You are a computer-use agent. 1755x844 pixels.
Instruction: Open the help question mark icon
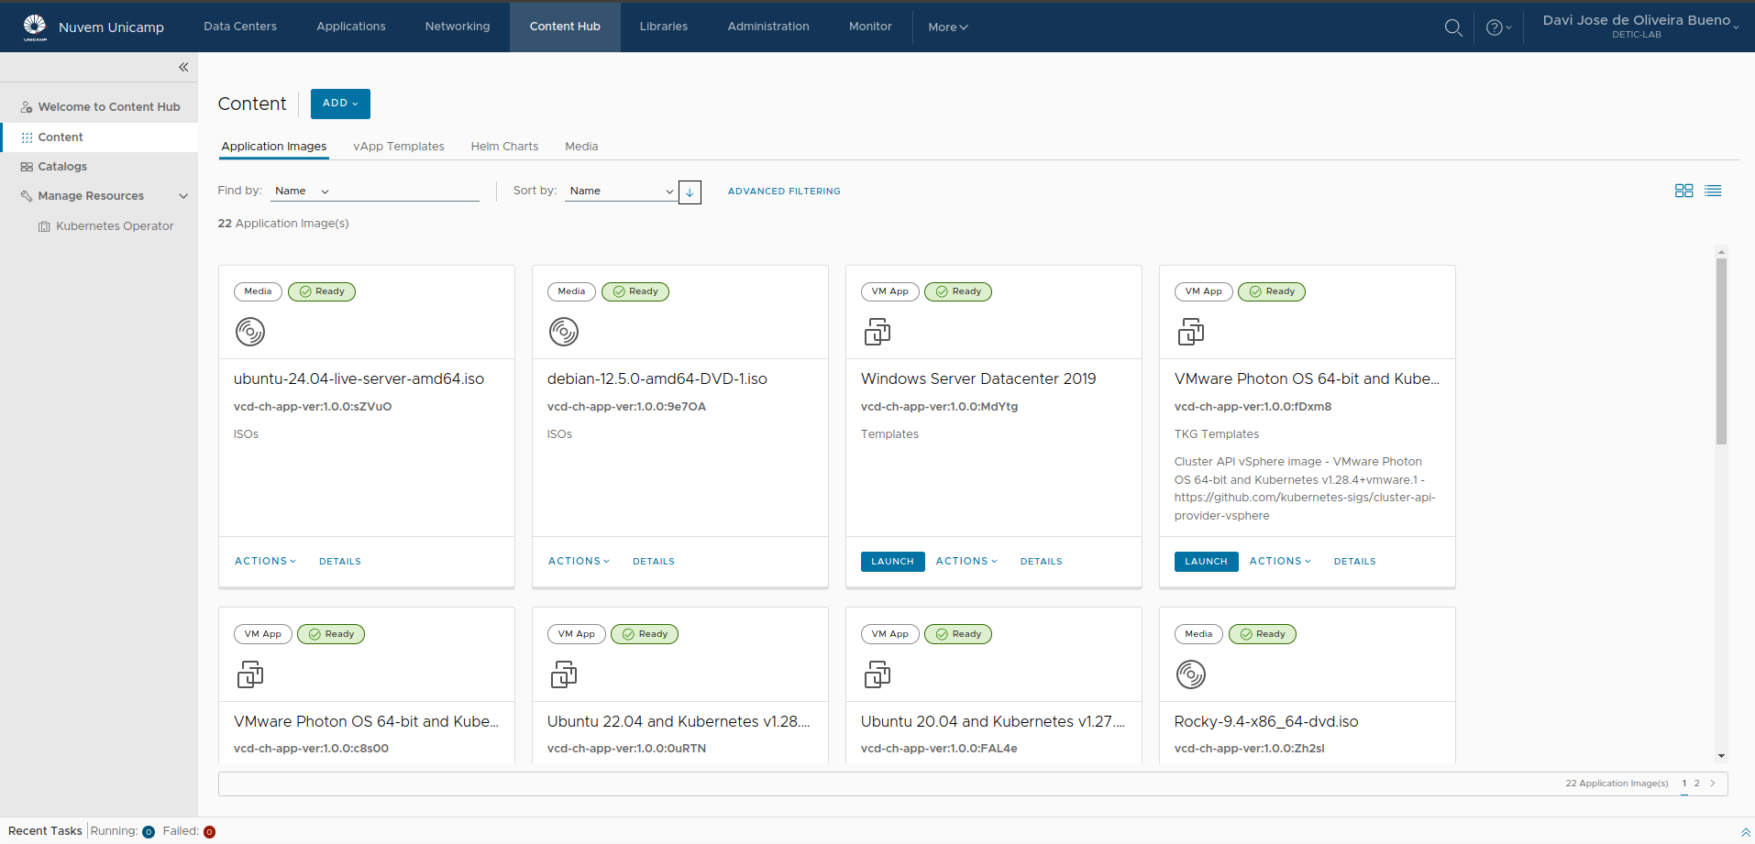pyautogui.click(x=1495, y=27)
